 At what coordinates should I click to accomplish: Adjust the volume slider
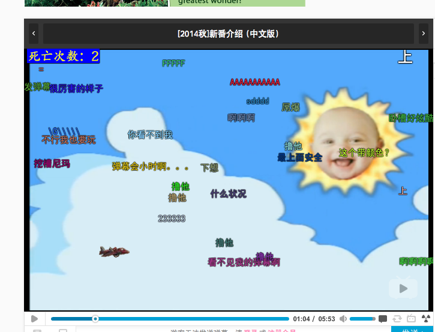pyautogui.click(x=362, y=319)
